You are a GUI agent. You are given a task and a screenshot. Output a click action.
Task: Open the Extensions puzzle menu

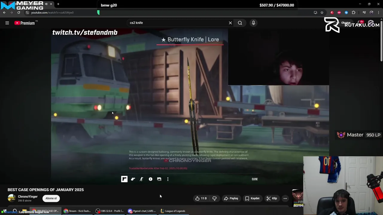tap(354, 13)
